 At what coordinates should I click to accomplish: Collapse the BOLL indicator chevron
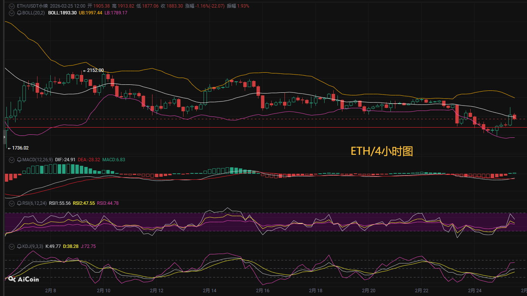(12, 13)
